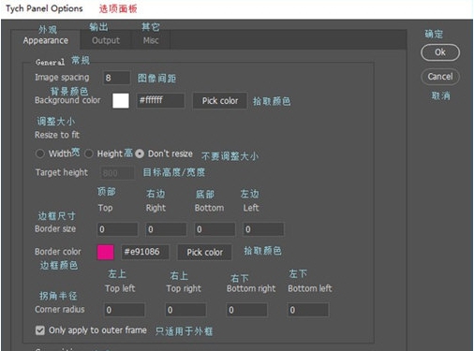Click the disabled Target height field
Image resolution: width=474 pixels, height=351 pixels.
coord(117,173)
